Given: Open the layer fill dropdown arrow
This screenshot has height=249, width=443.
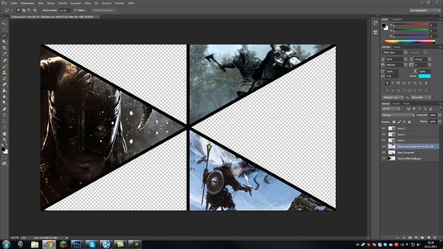Looking at the screenshot, I should tap(440, 122).
